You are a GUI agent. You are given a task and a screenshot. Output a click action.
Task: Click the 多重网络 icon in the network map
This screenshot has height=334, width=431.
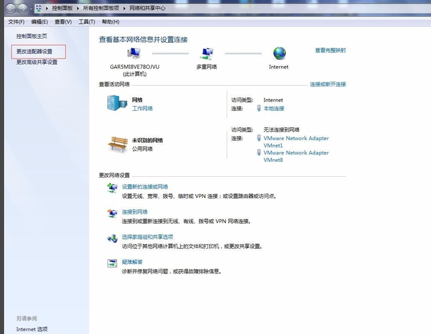coord(206,54)
